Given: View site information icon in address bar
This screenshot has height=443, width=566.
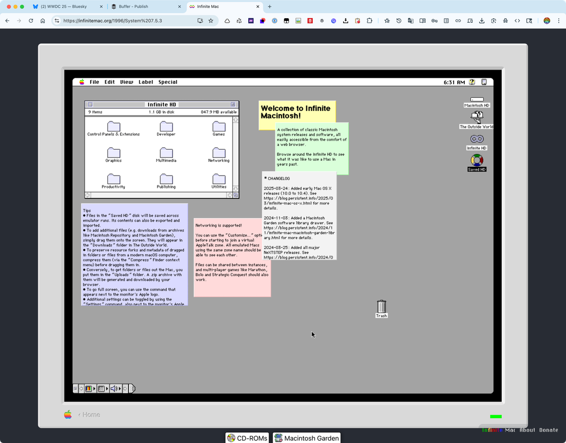Looking at the screenshot, I should click(57, 20).
